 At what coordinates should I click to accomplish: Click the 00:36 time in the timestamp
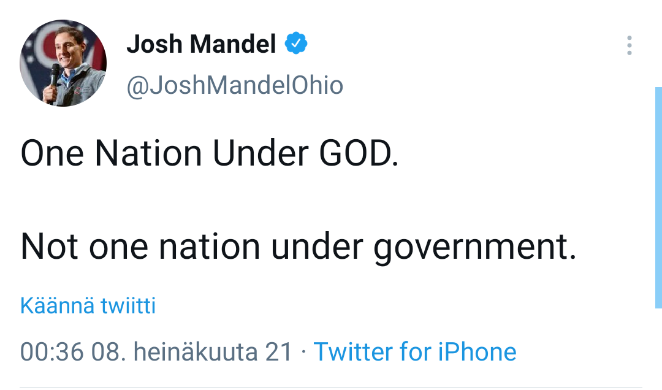click(x=51, y=352)
